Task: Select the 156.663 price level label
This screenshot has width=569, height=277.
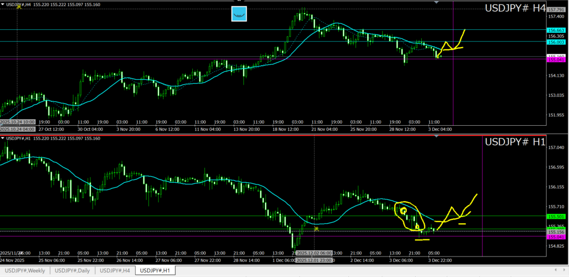Action: coord(556,30)
